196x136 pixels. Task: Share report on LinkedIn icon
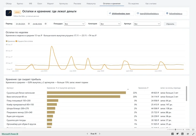point(182,134)
